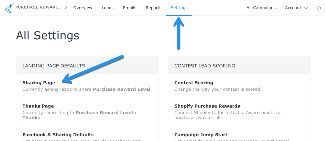Open the Account dropdown menu
This screenshot has height=141, width=325.
(296, 8)
